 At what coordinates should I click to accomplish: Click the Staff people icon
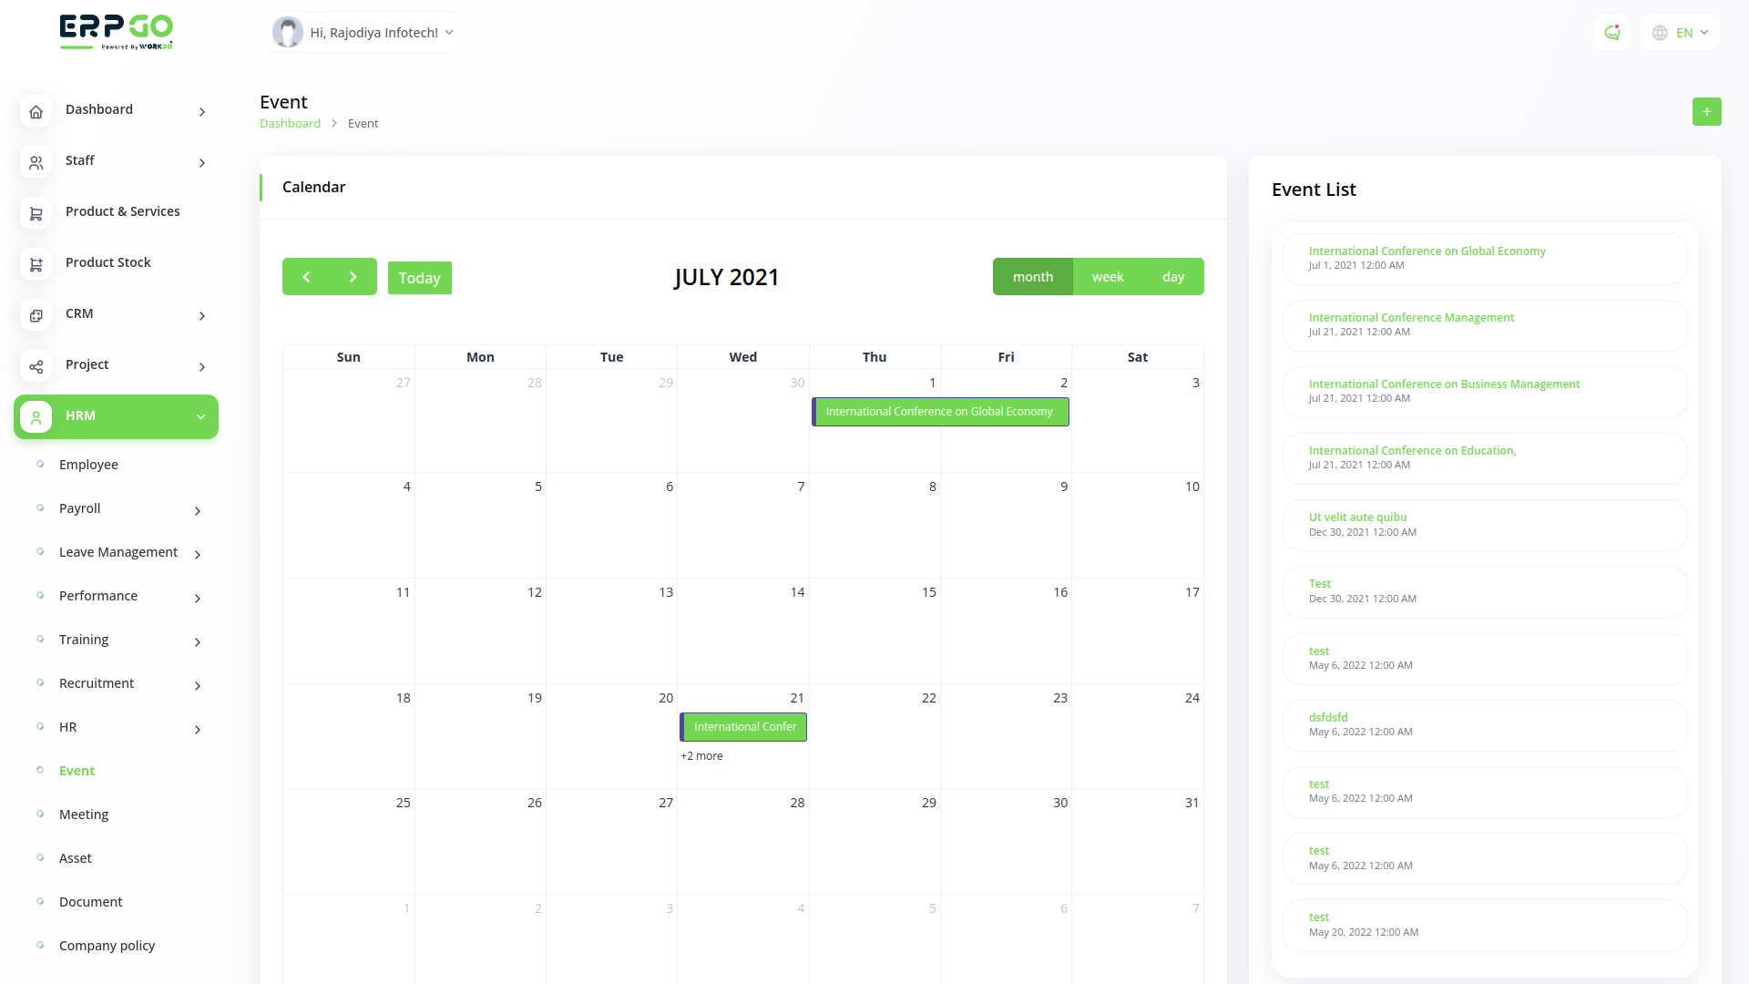click(x=36, y=162)
